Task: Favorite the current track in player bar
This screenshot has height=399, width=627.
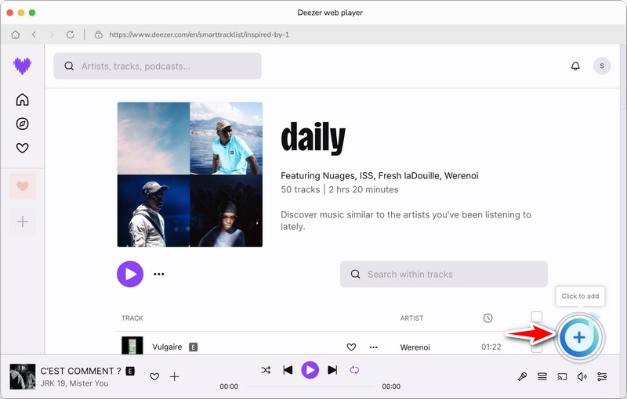Action: (154, 376)
